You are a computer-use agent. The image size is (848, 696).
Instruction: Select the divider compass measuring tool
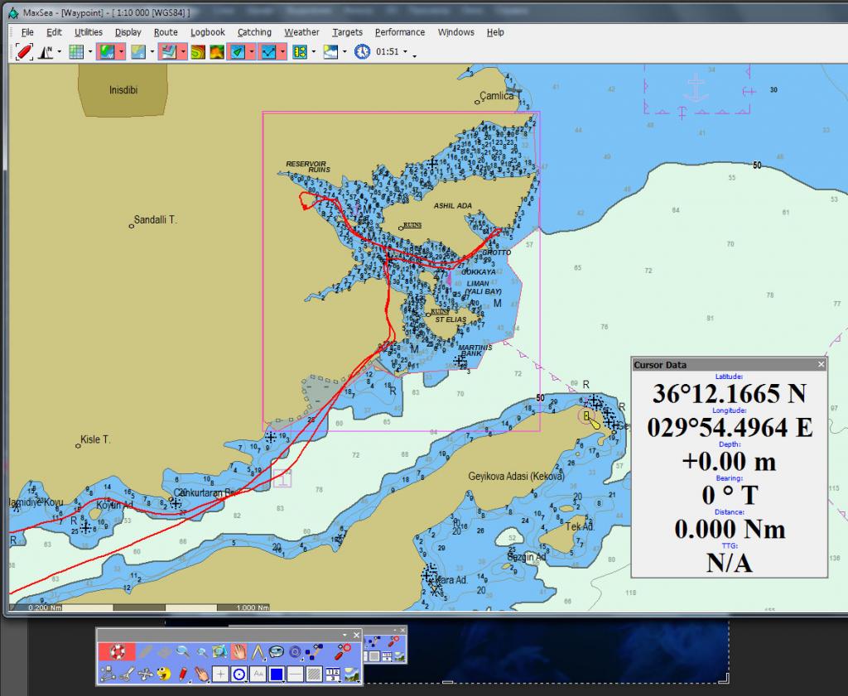258,651
